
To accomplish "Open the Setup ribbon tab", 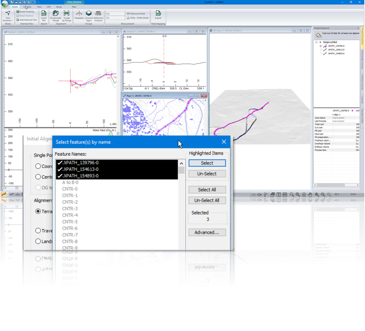I will click(59, 7).
